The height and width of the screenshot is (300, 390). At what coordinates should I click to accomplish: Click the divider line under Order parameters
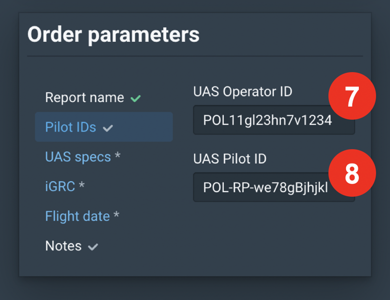195,56
